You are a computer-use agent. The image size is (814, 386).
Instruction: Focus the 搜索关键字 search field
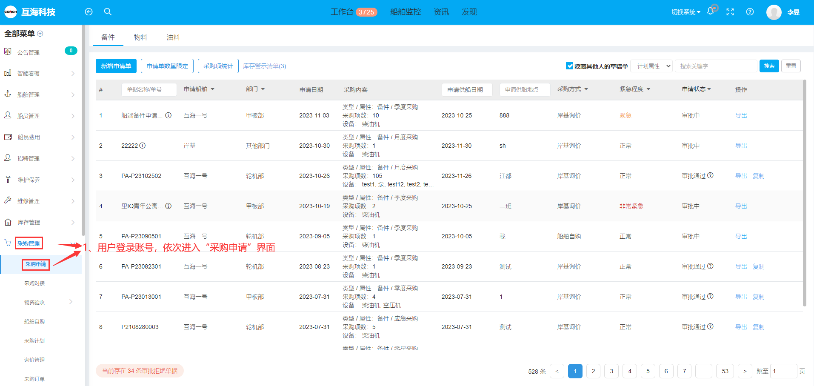point(716,66)
